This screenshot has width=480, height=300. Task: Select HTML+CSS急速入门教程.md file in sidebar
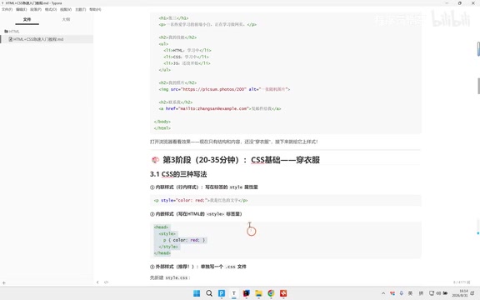coord(47,39)
